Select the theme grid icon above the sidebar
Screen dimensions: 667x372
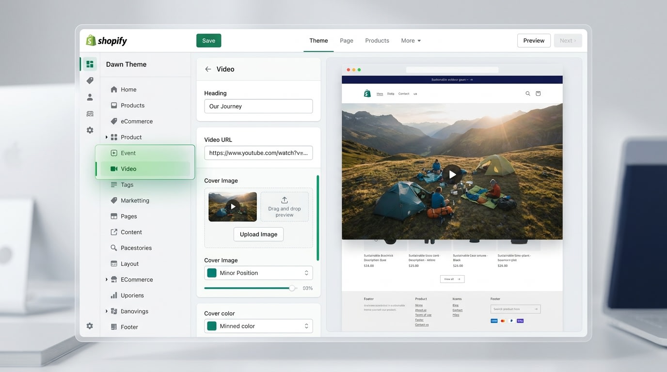pos(90,63)
